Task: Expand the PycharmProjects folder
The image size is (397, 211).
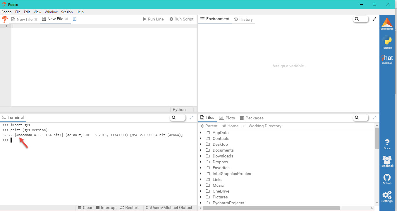Action: click(x=201, y=203)
